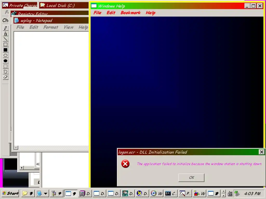Switch to first blank-window D. taskbar button

click(99, 193)
